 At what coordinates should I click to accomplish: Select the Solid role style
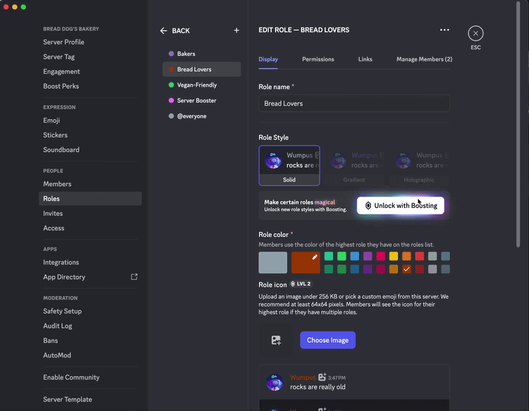(289, 165)
